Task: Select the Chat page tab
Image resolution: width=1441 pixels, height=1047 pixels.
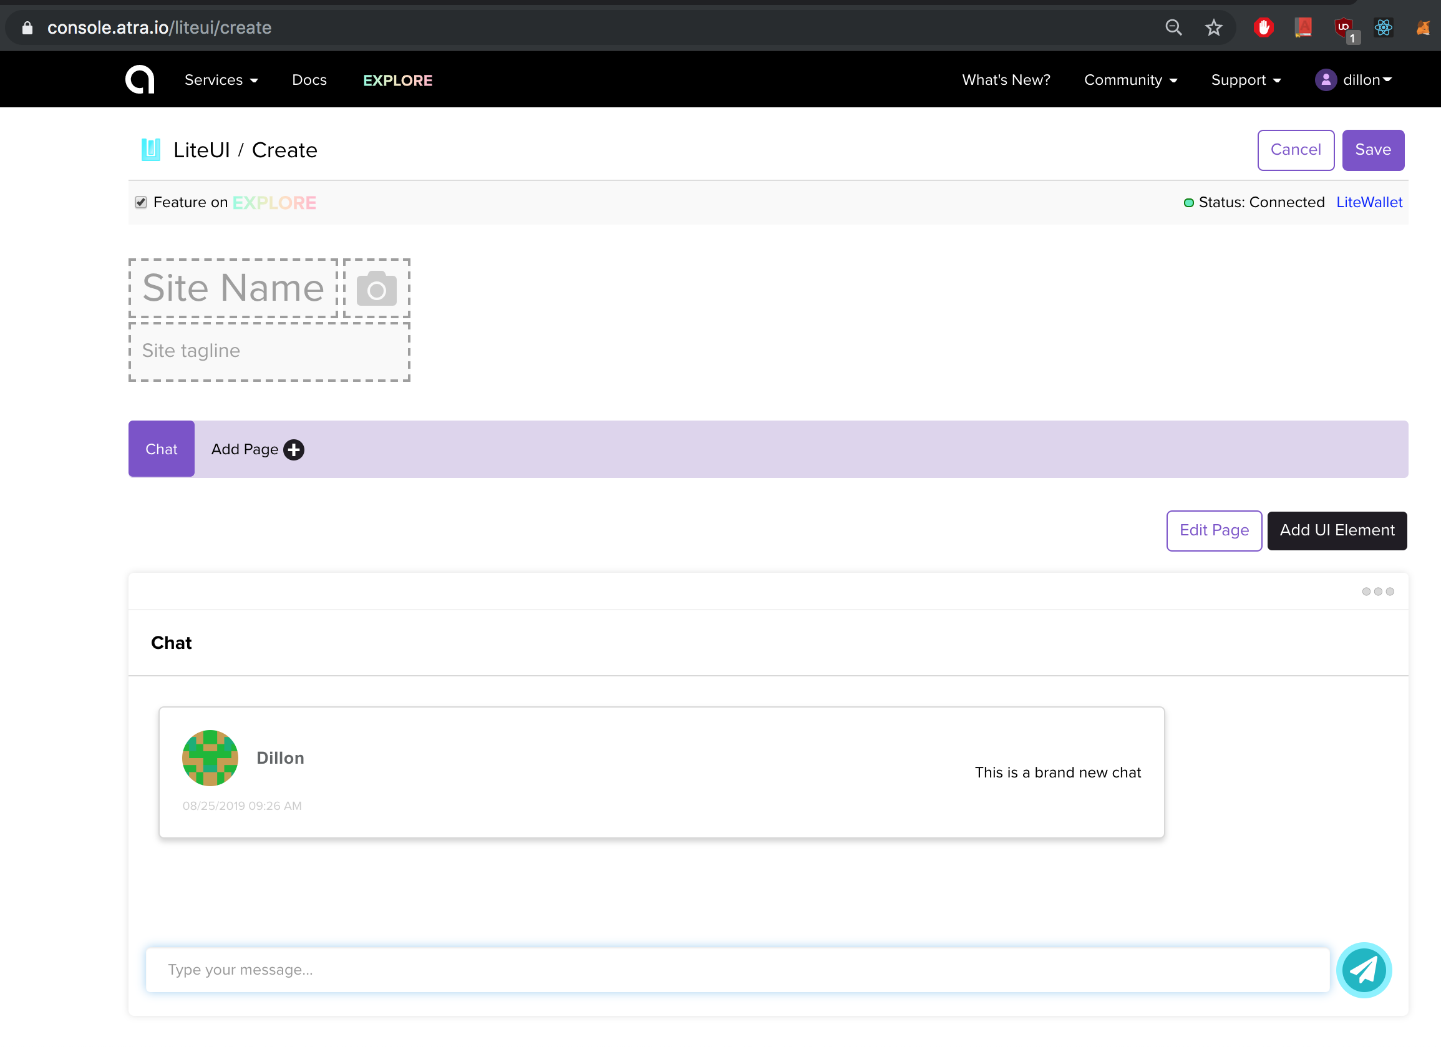Action: [x=162, y=449]
